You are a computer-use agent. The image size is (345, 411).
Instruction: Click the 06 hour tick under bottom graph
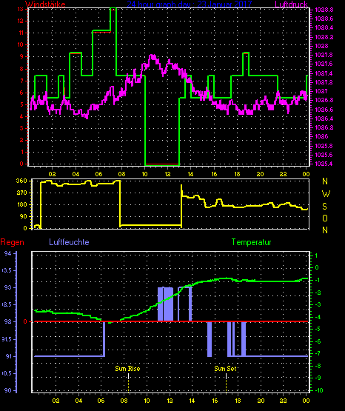(101, 401)
